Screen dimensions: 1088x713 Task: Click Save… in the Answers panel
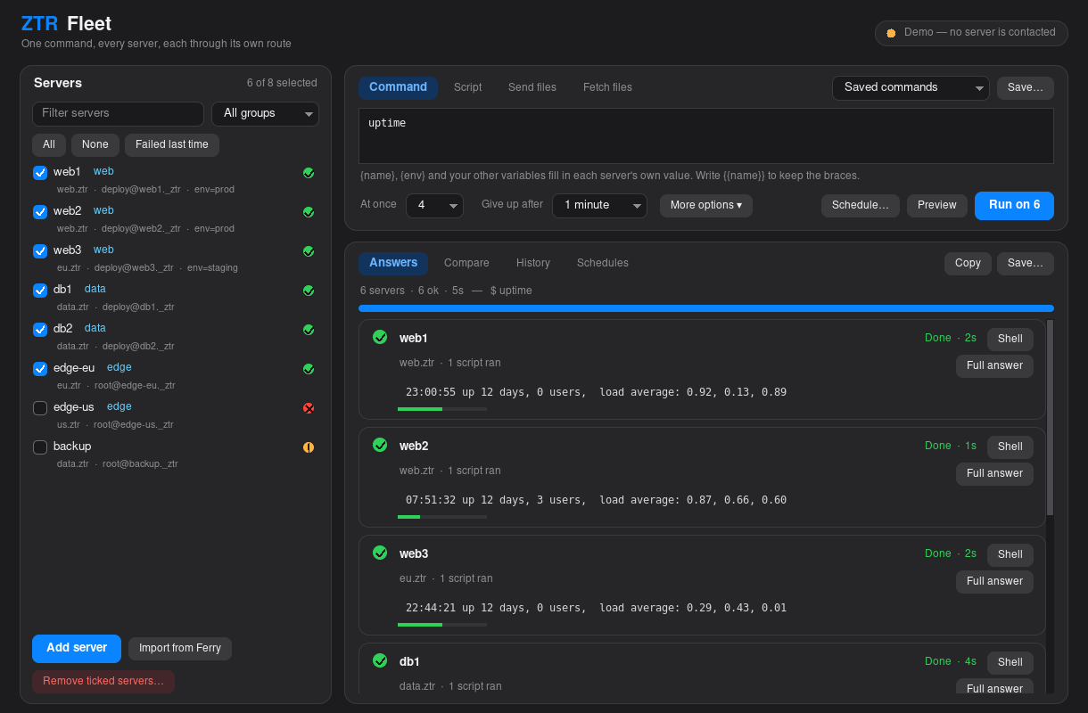coord(1026,264)
